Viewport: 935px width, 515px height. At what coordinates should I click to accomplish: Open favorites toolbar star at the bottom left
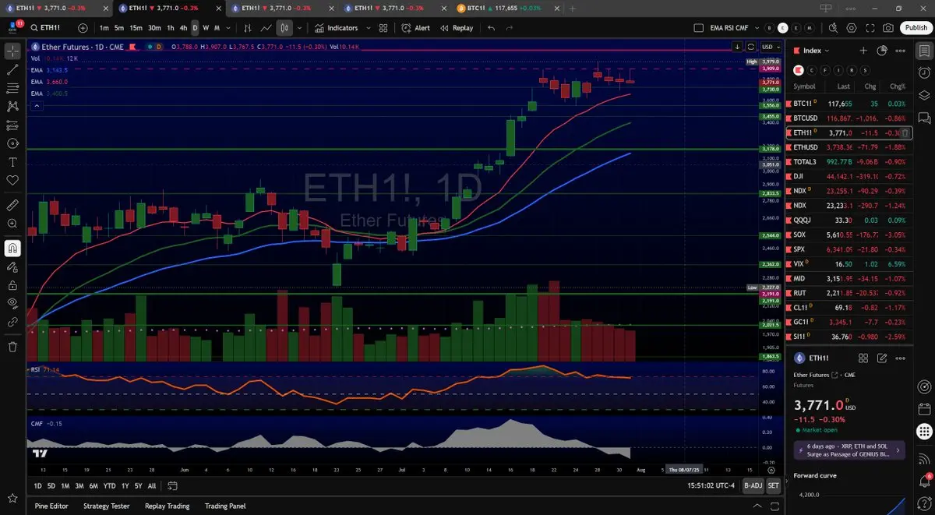(x=12, y=497)
